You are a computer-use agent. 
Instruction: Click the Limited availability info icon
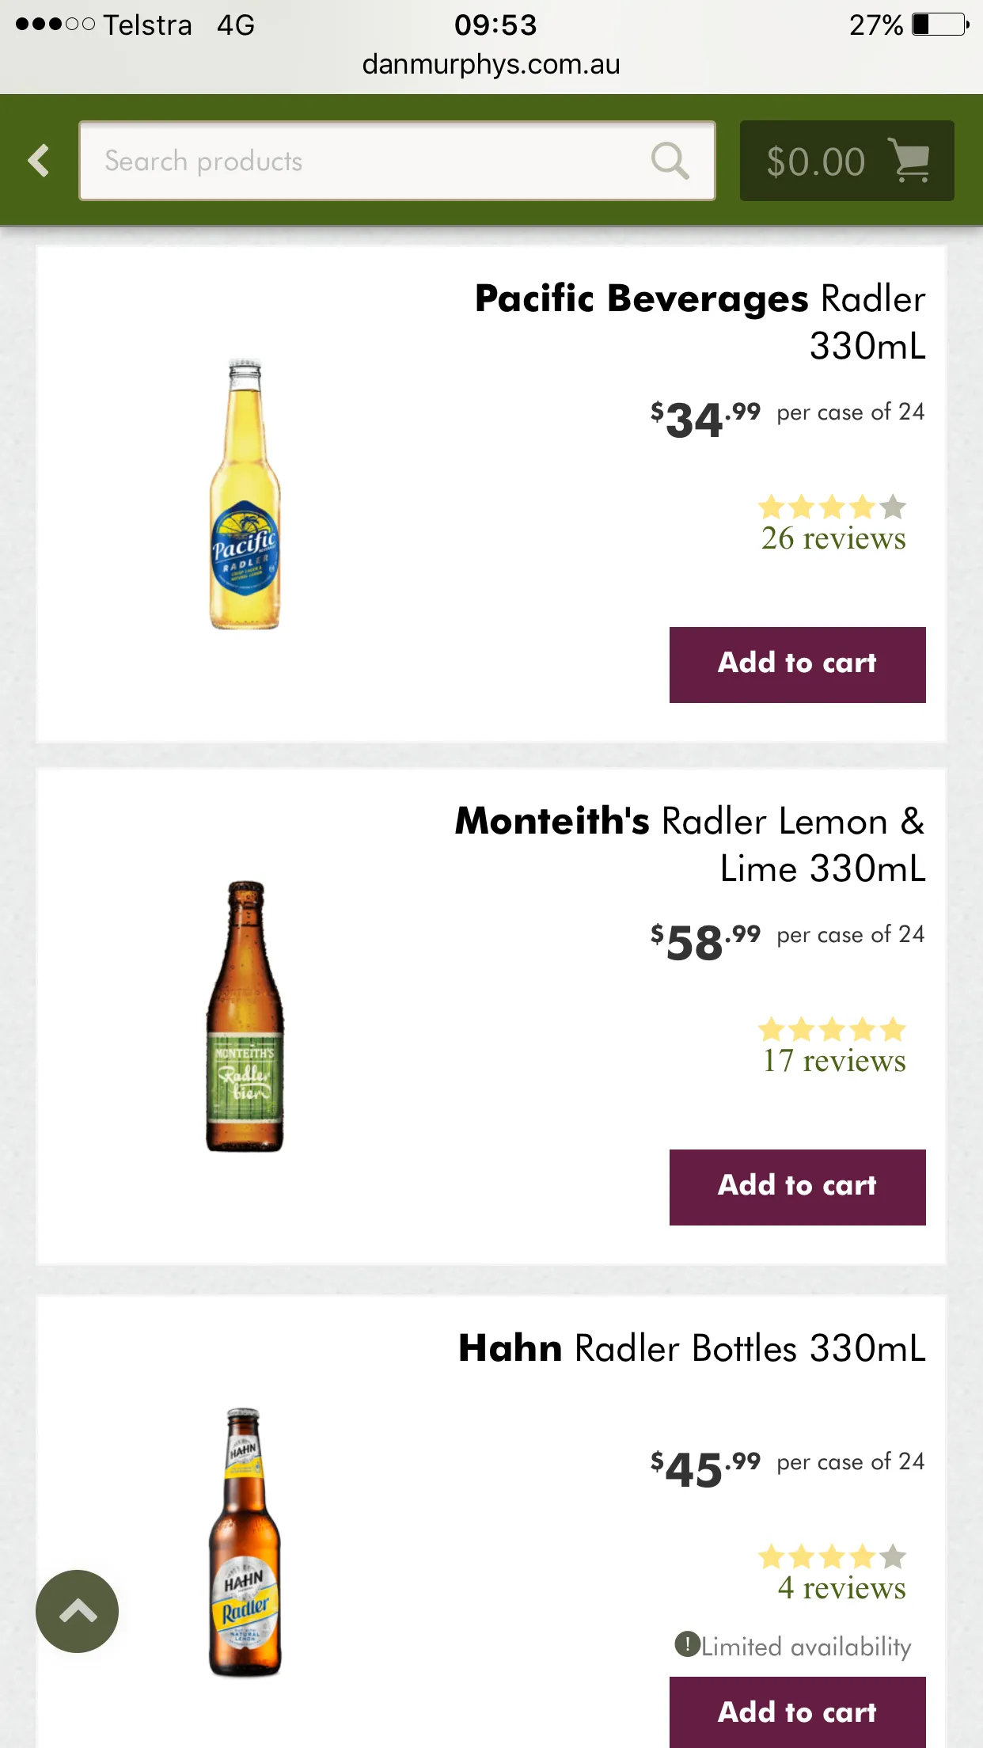pos(687,1644)
